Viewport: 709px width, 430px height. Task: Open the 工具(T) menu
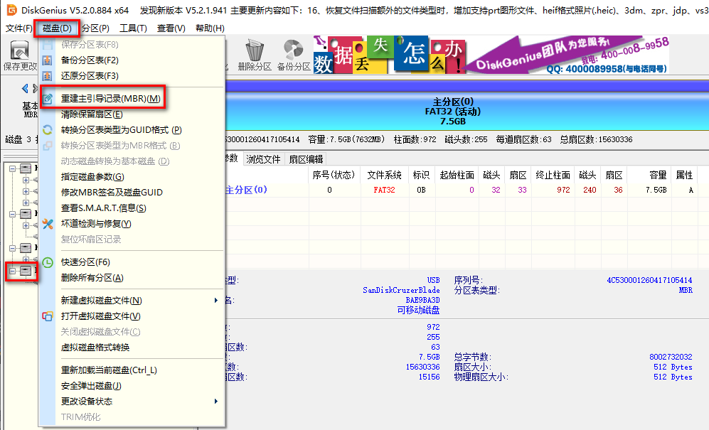133,28
